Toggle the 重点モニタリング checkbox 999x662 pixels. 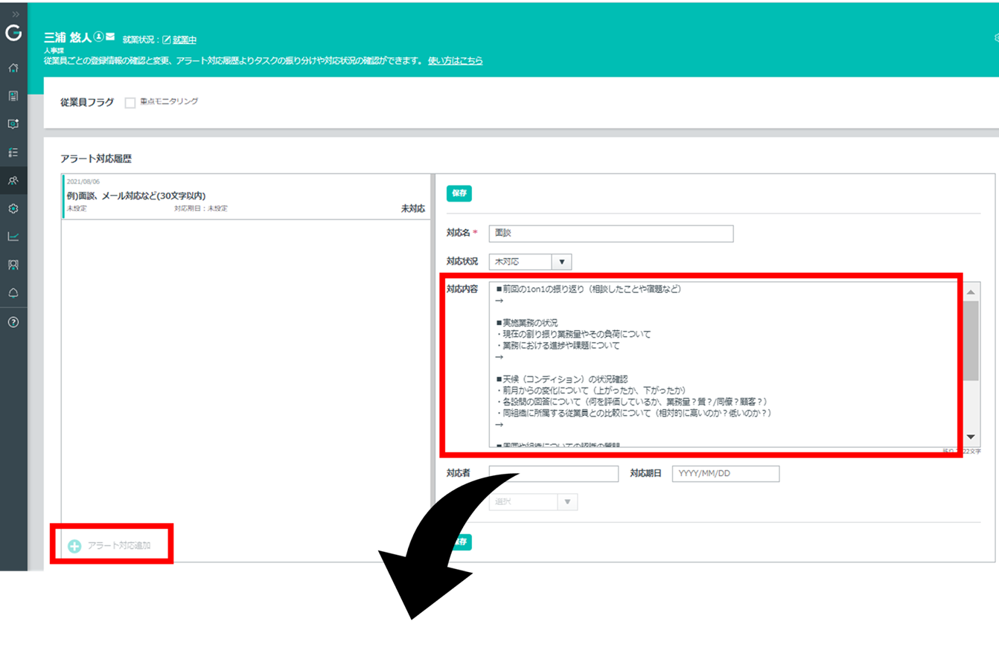click(x=130, y=103)
